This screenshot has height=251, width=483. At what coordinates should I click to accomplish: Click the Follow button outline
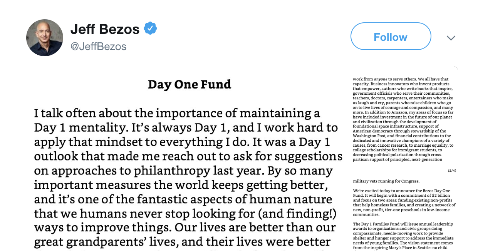pyautogui.click(x=390, y=36)
